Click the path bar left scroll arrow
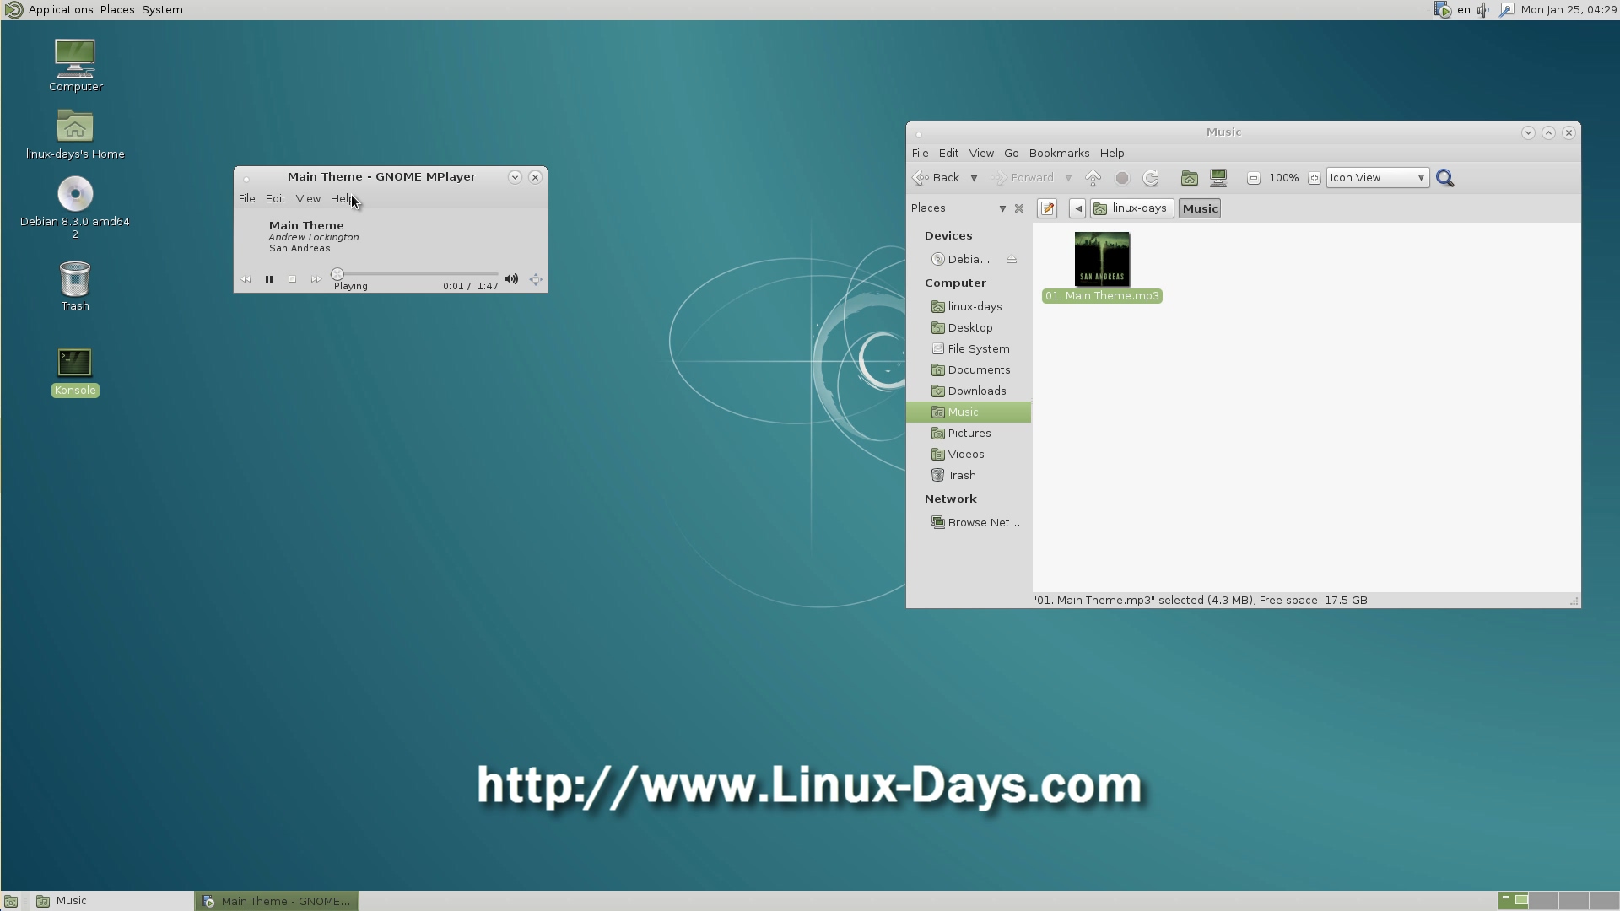The height and width of the screenshot is (911, 1620). tap(1077, 208)
